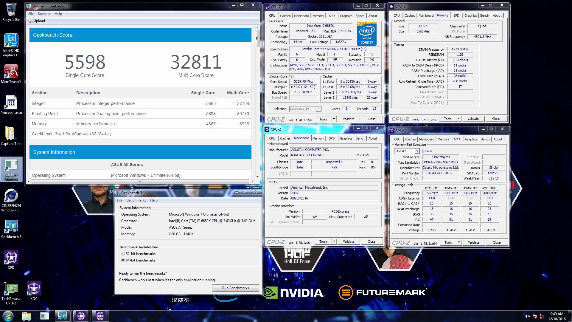Click Validate in SPD tab CPU-Z window

click(474, 242)
